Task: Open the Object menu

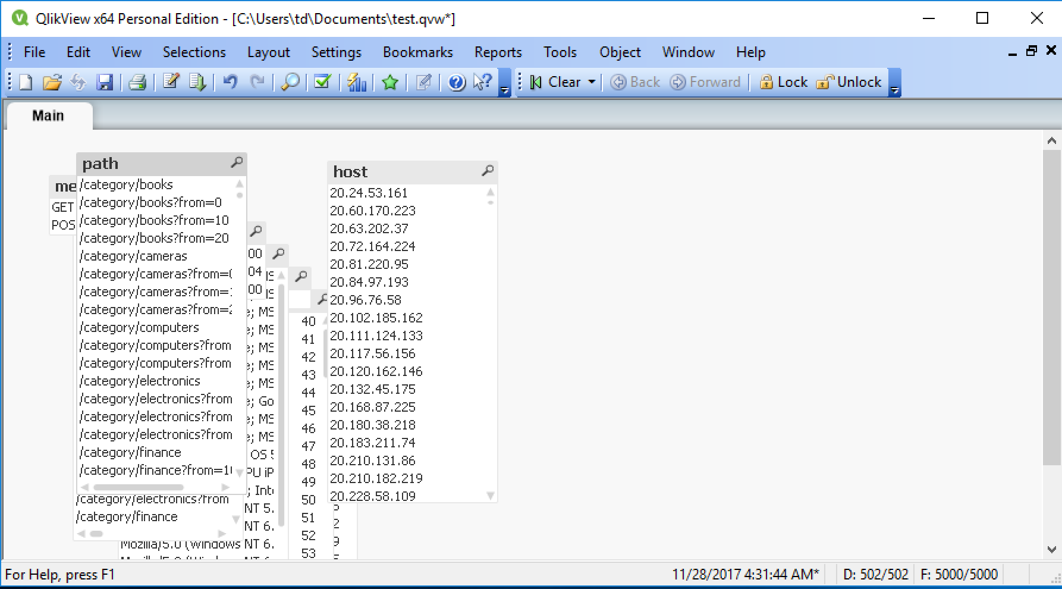Action: pyautogui.click(x=620, y=52)
